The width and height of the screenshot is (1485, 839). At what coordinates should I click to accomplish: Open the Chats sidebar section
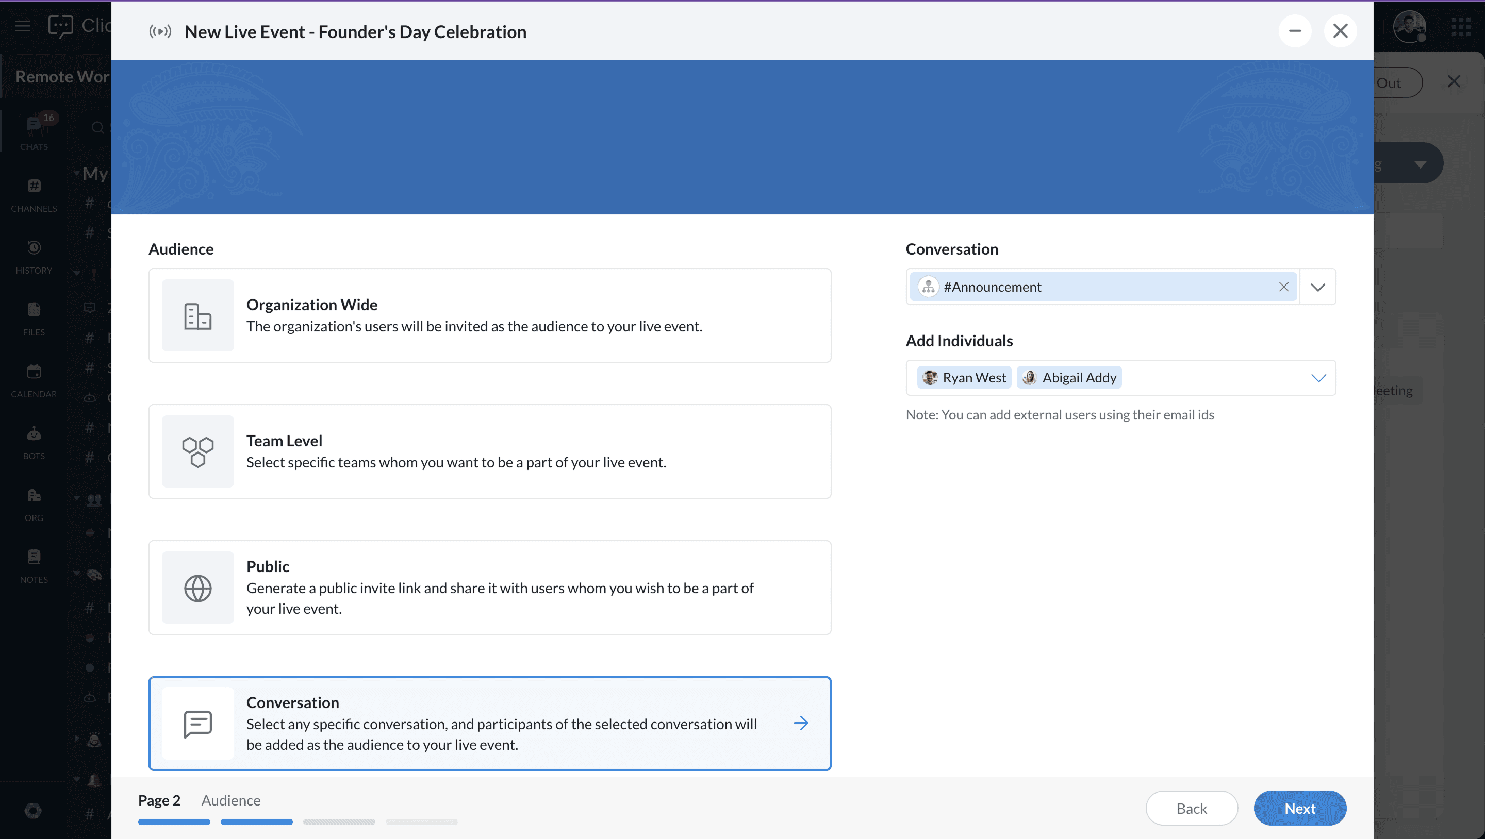pyautogui.click(x=34, y=132)
